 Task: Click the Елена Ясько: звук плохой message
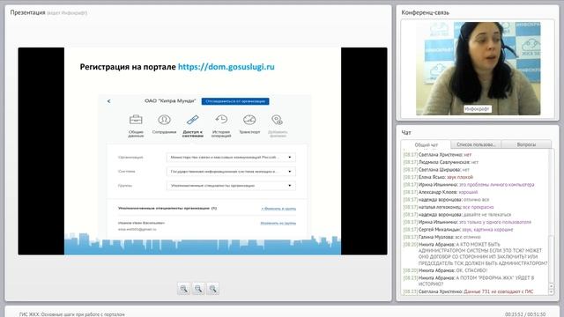438,177
